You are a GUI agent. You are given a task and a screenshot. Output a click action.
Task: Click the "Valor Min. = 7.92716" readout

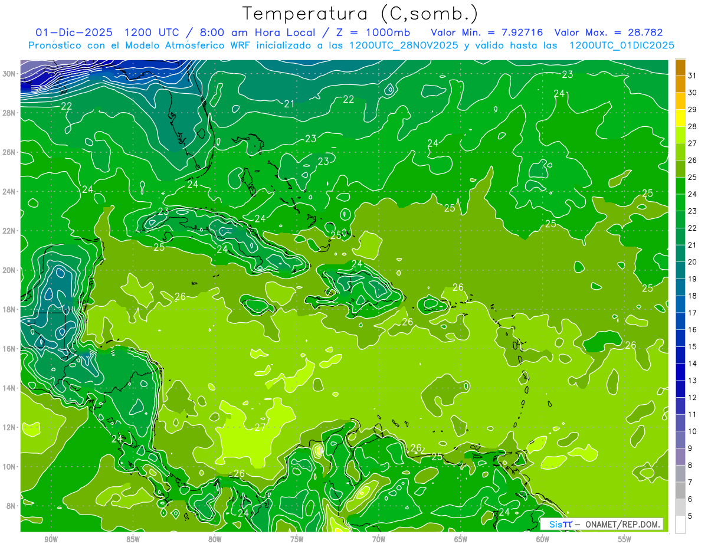tap(487, 32)
